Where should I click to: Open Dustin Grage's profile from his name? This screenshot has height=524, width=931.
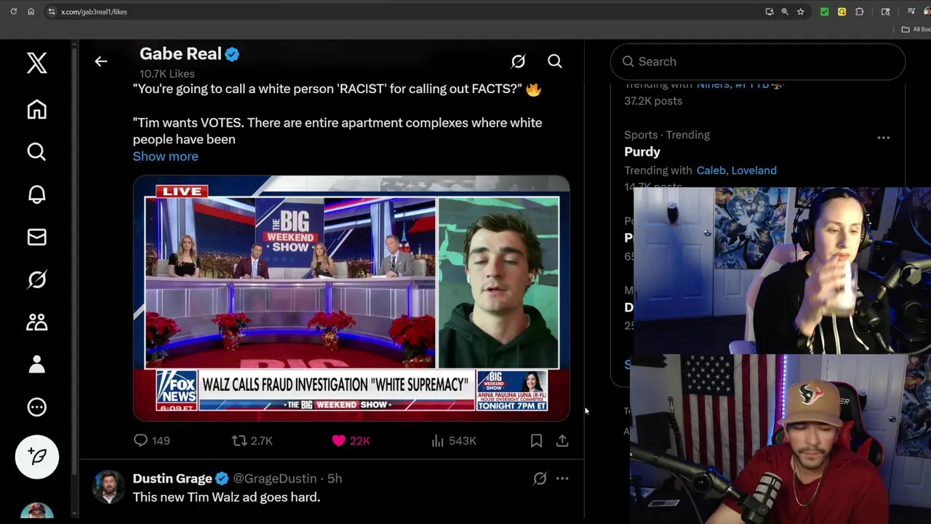(x=172, y=478)
